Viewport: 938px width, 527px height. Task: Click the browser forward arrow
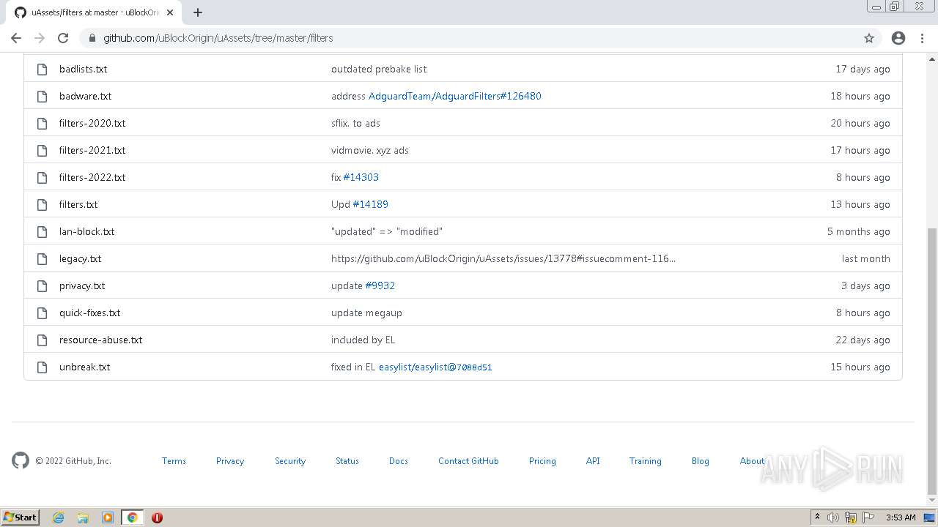pyautogui.click(x=40, y=38)
